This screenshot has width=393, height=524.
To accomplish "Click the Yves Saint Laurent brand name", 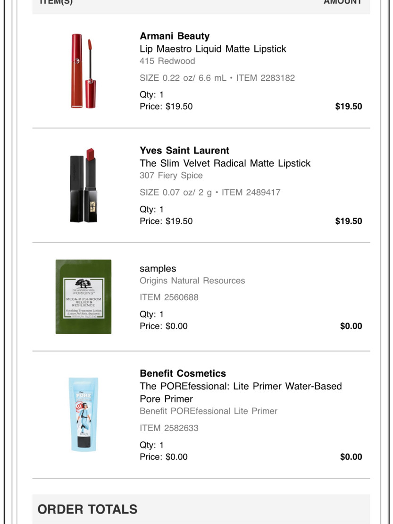I will (x=184, y=151).
